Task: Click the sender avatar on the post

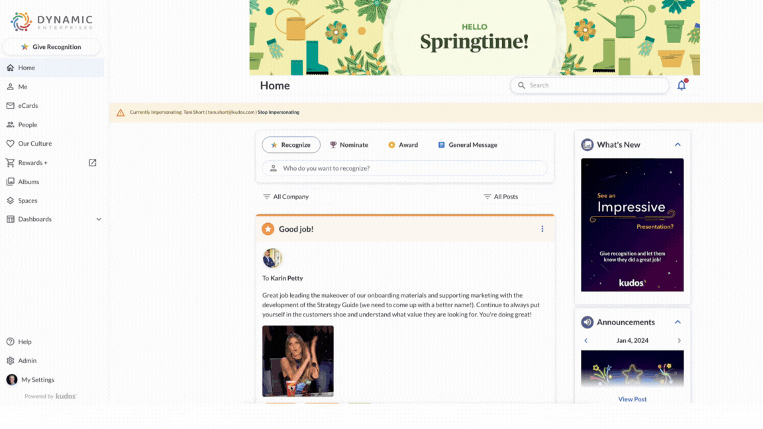Action: (272, 258)
